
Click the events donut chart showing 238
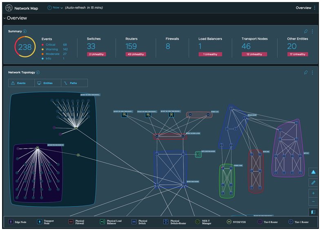pyautogui.click(x=25, y=47)
